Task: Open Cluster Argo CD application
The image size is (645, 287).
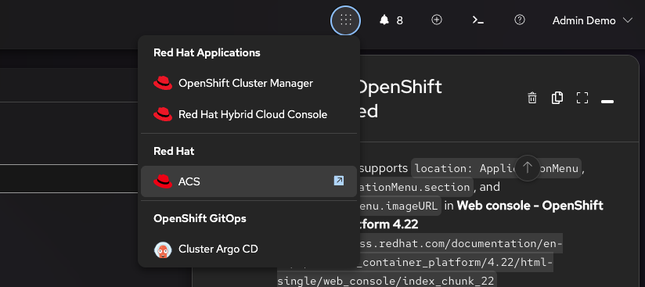Action: pyautogui.click(x=249, y=249)
